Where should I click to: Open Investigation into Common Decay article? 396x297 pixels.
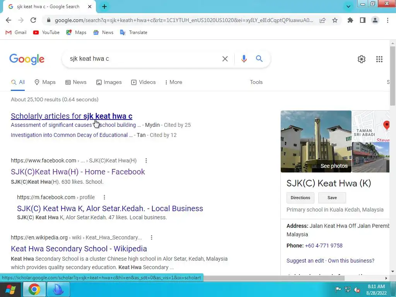pyautogui.click(x=72, y=135)
